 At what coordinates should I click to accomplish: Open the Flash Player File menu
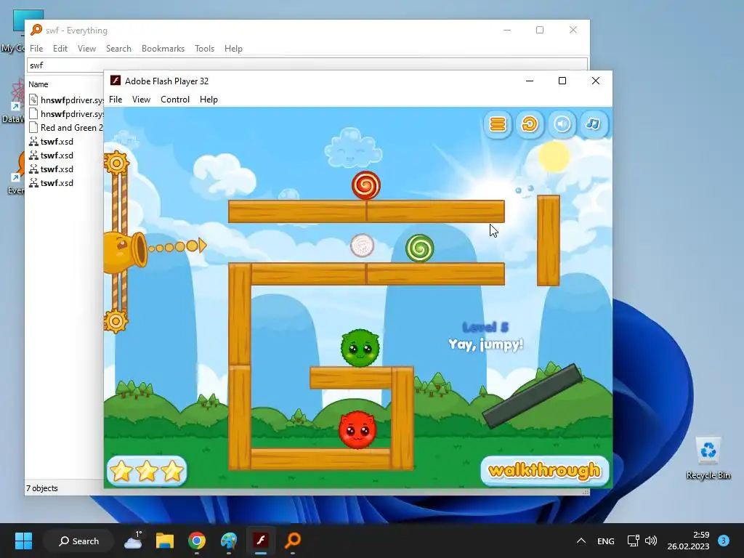coord(116,99)
